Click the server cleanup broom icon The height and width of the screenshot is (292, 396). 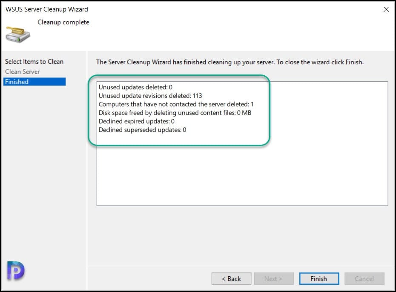point(18,34)
